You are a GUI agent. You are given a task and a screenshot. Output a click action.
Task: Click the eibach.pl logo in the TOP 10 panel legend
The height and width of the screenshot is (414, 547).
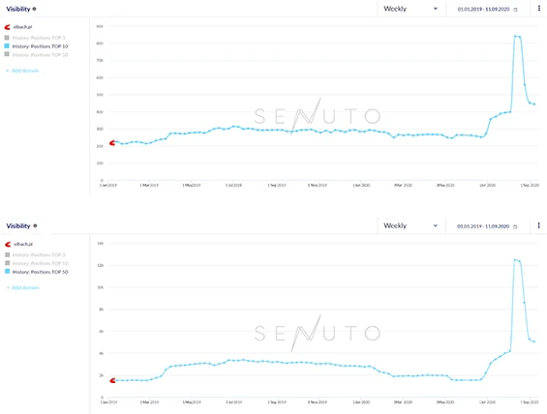click(8, 27)
